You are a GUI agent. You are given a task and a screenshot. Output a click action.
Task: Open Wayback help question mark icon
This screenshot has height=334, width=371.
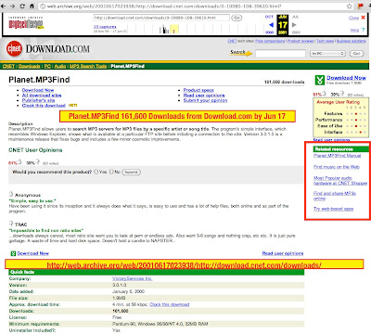[364, 30]
